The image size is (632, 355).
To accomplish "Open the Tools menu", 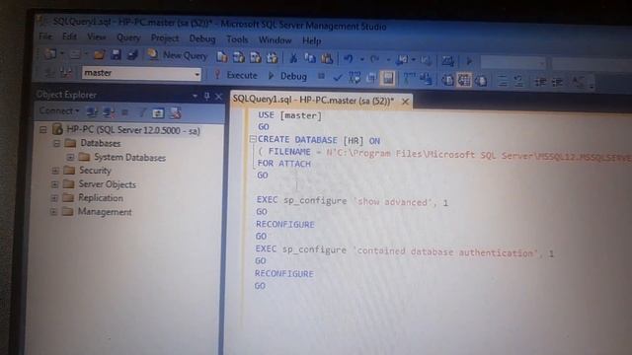I will tap(237, 39).
